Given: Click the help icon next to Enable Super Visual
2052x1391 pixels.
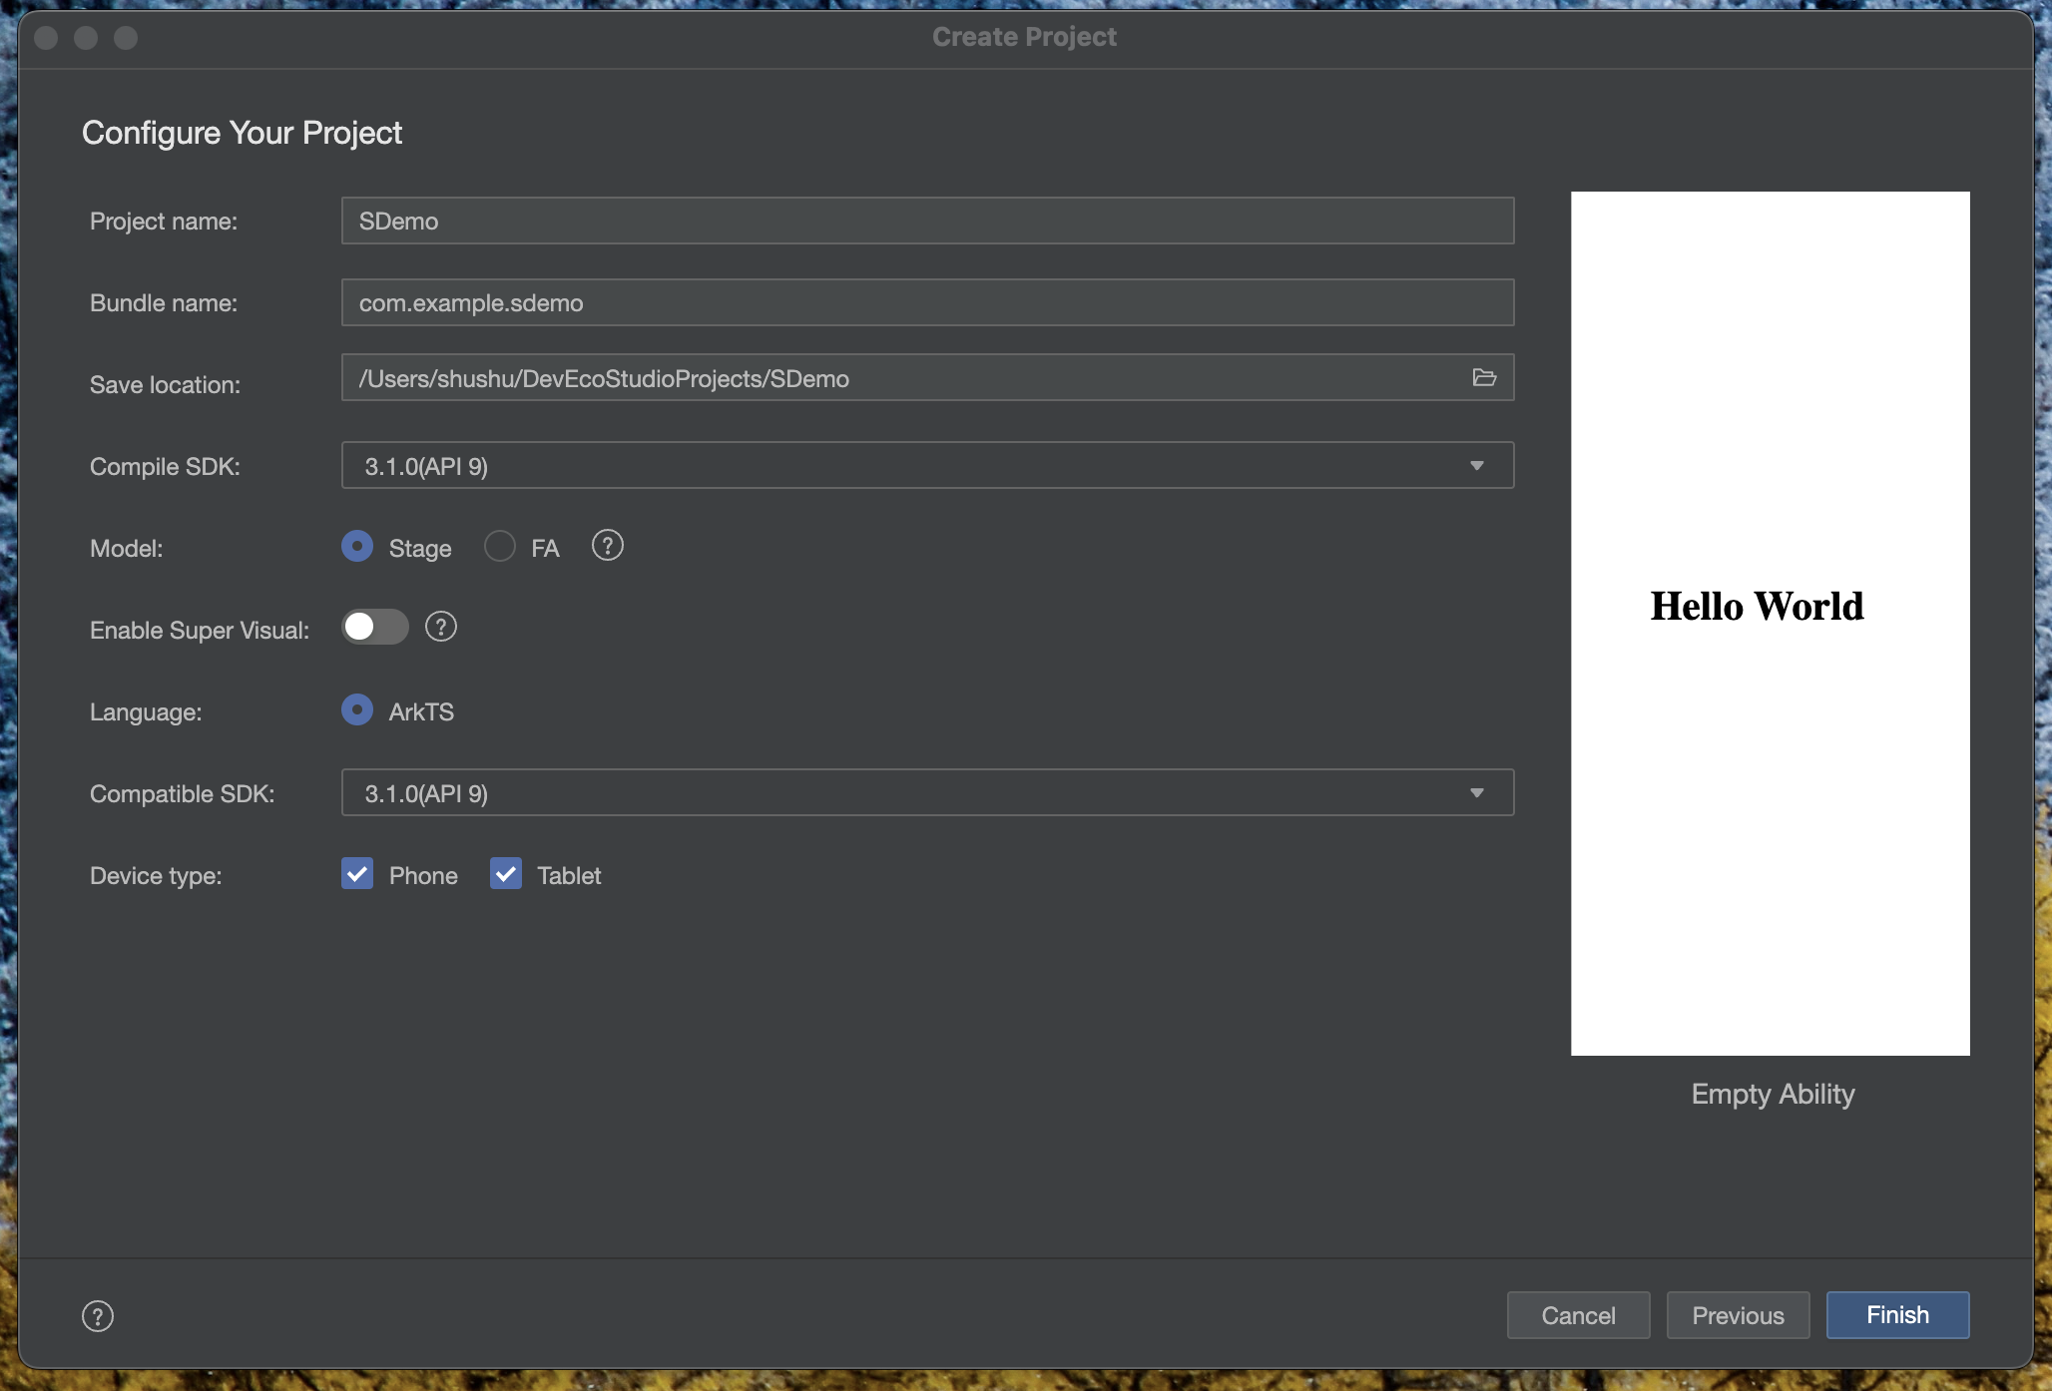Looking at the screenshot, I should point(441,628).
